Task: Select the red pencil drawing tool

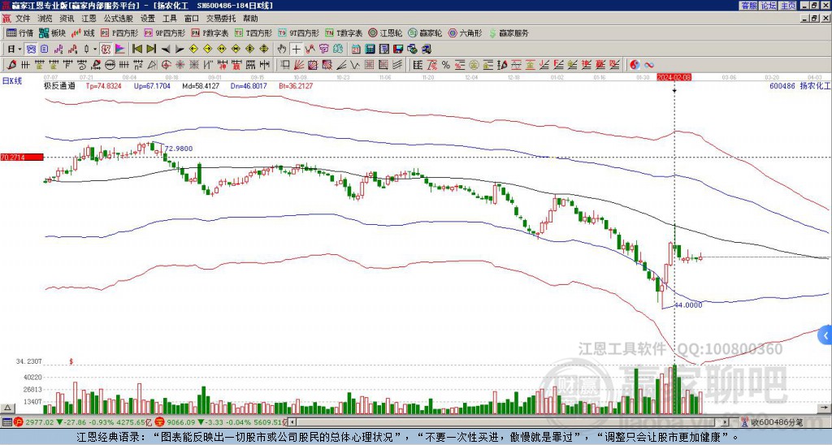Action: tap(11, 65)
